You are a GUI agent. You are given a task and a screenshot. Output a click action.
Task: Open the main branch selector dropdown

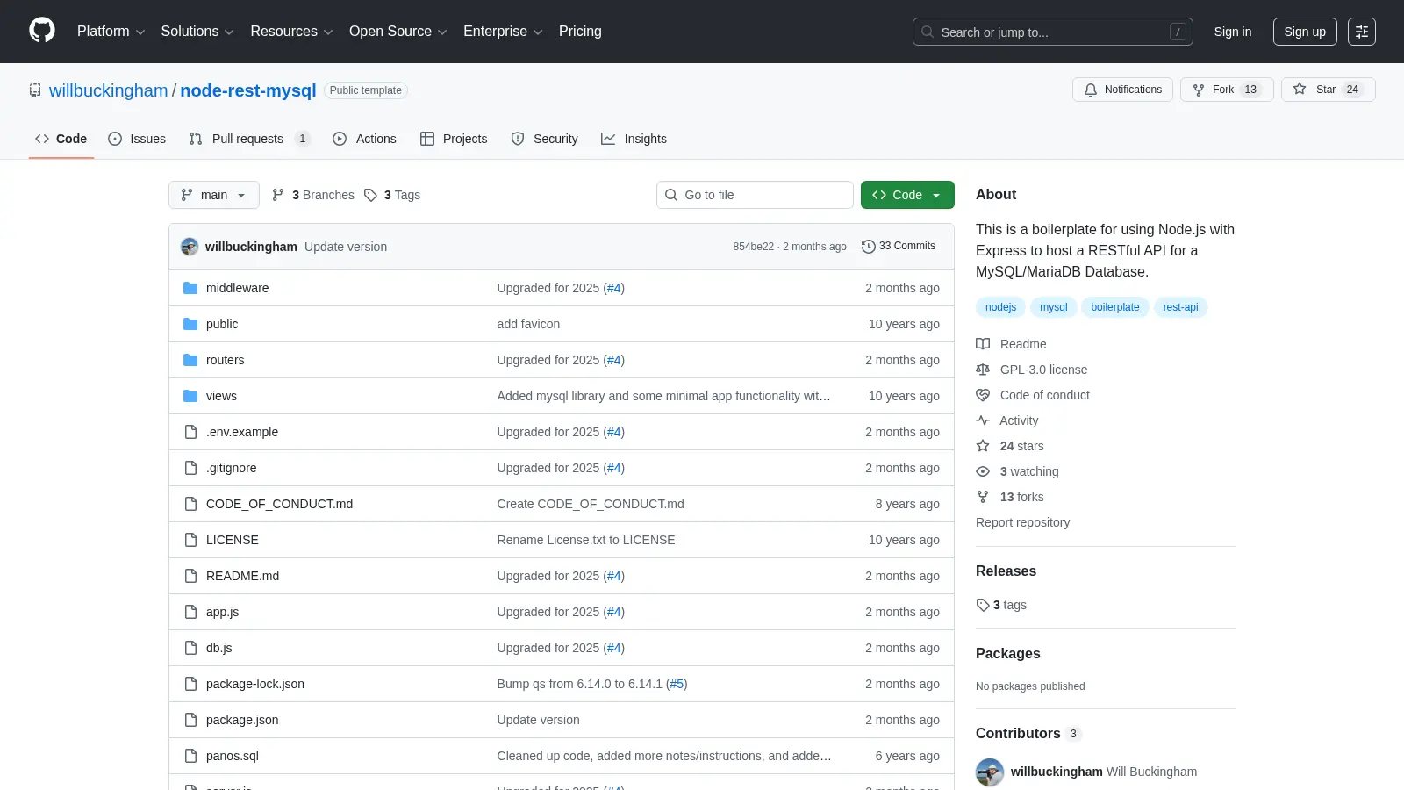tap(214, 195)
